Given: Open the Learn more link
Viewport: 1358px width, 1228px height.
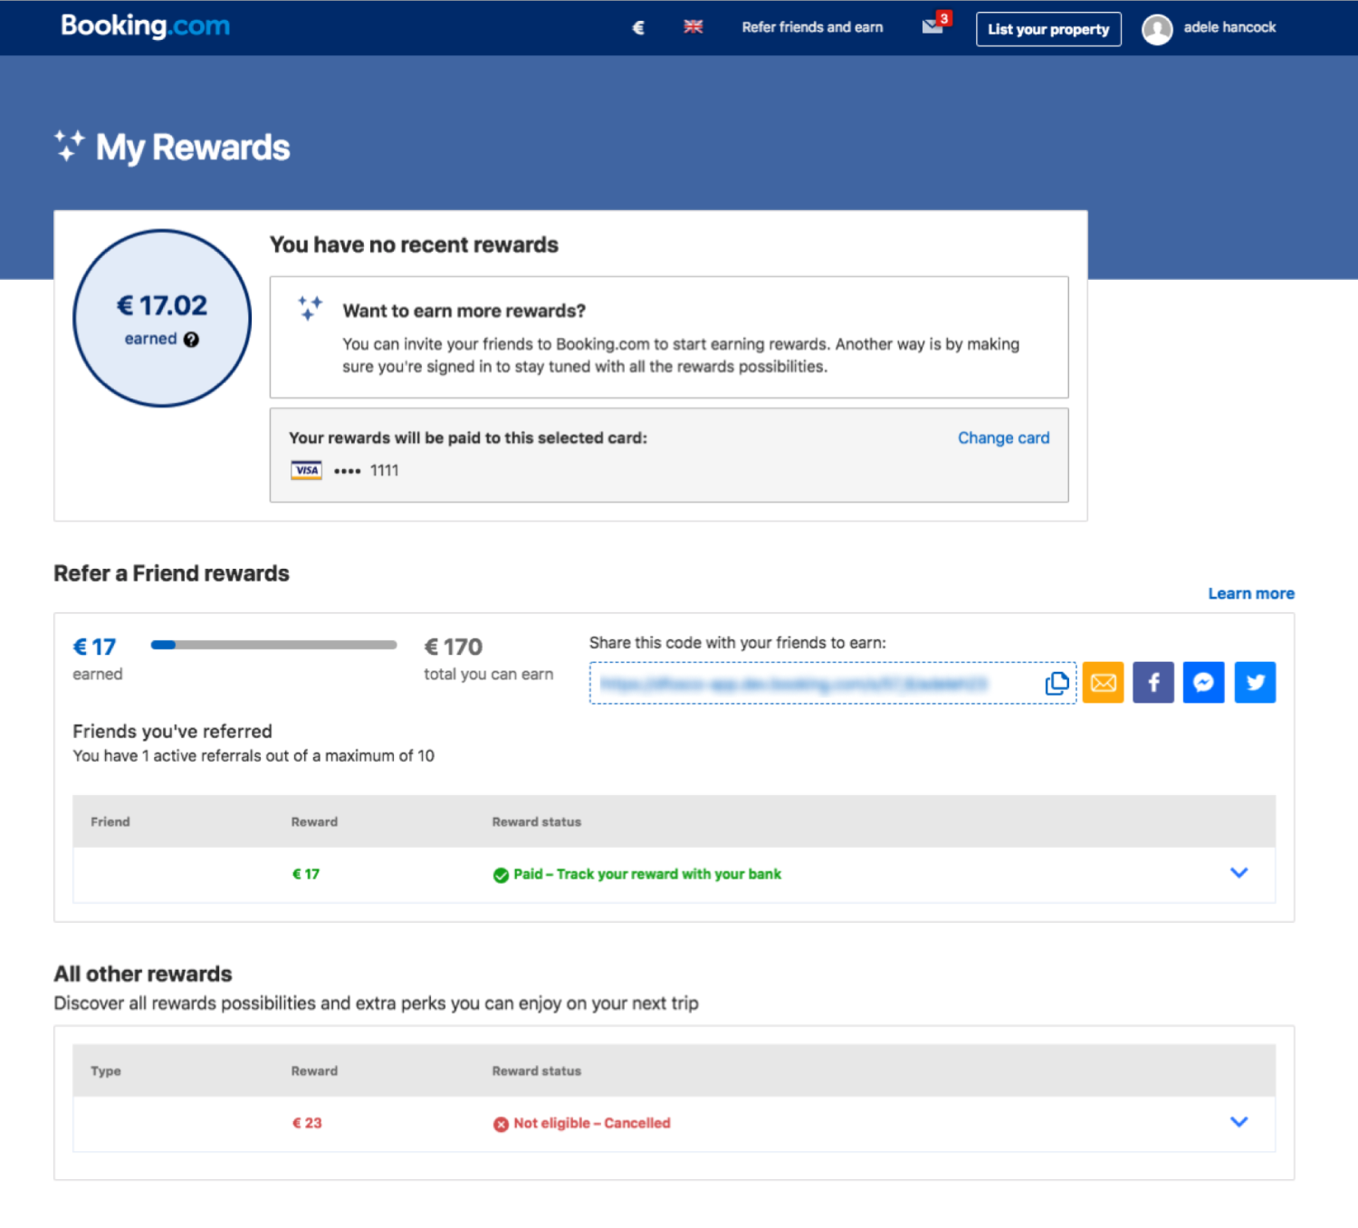Looking at the screenshot, I should tap(1250, 593).
